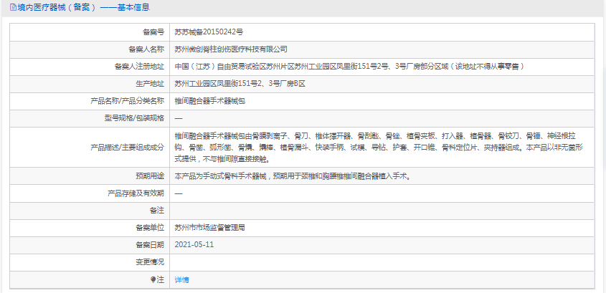Image resolution: width=606 pixels, height=293 pixels.
Task: Select the date 2021-05-11
Action: 194,245
